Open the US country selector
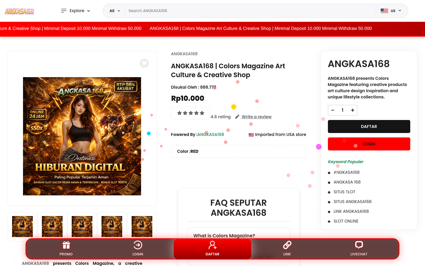The width and height of the screenshot is (425, 266). coord(391,11)
